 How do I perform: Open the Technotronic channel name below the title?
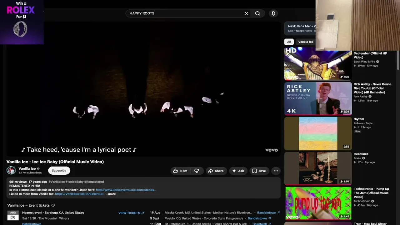[362, 201]
